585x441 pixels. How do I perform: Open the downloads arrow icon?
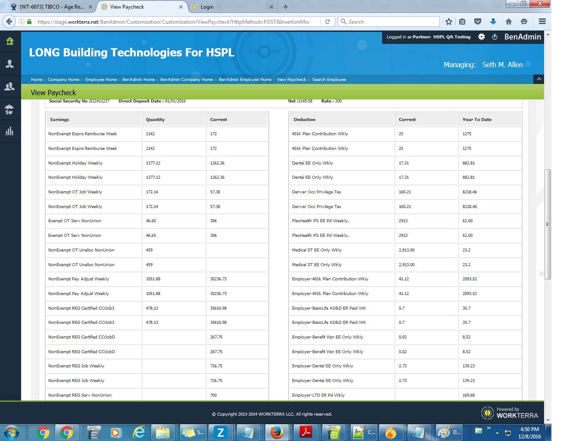point(493,22)
